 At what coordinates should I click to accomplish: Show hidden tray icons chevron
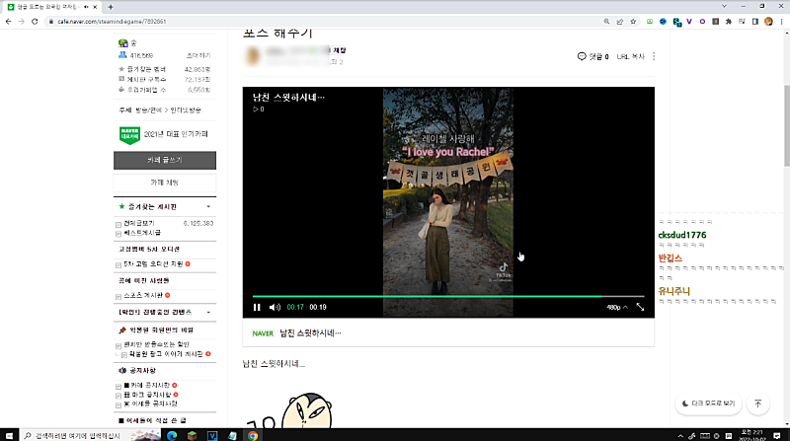click(x=680, y=436)
